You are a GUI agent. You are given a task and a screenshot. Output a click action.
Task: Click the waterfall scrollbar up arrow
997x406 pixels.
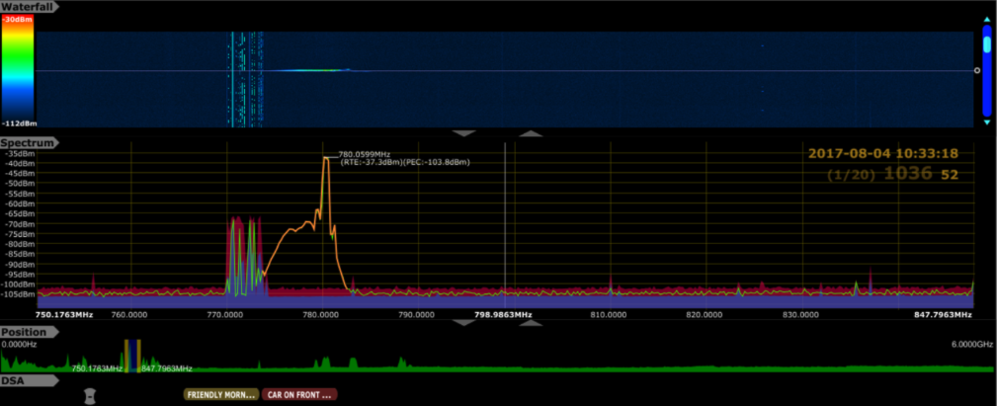(985, 18)
